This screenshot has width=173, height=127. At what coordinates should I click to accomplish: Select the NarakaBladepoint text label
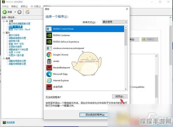click(61, 67)
